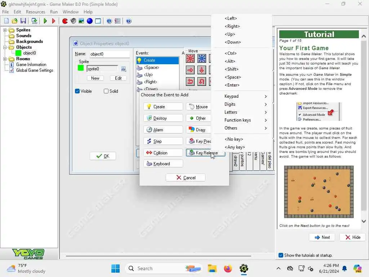
Task: Select the Speed Horizontal action icon
Action: pyautogui.click(x=190, y=70)
